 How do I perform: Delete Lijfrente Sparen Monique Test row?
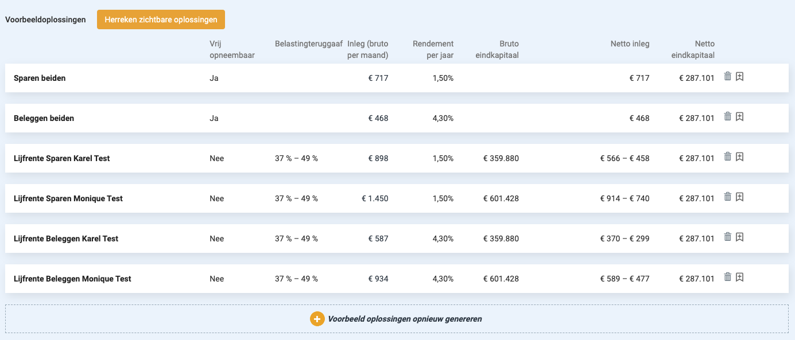[x=728, y=197]
